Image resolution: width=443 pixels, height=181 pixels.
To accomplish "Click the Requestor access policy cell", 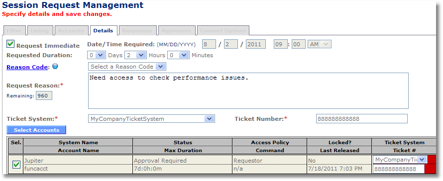I will [x=270, y=161].
